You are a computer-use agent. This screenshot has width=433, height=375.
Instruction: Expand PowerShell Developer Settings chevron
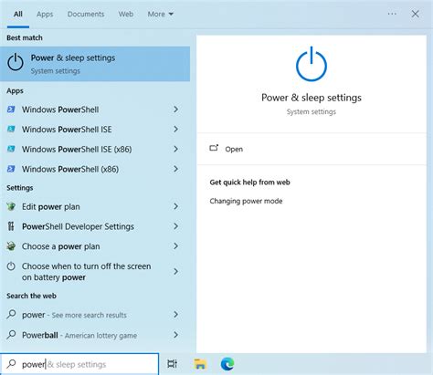tap(176, 226)
